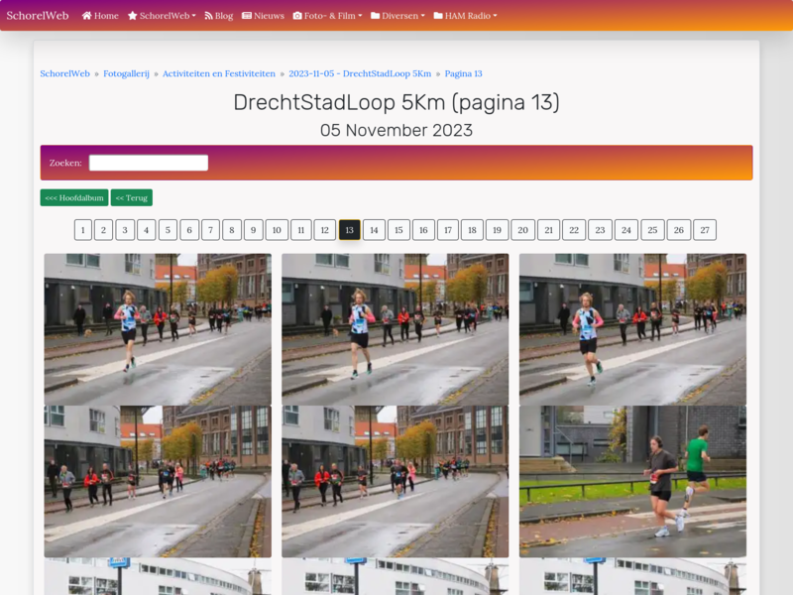The height and width of the screenshot is (595, 793).
Task: Go to gallery page 17
Action: click(x=448, y=230)
